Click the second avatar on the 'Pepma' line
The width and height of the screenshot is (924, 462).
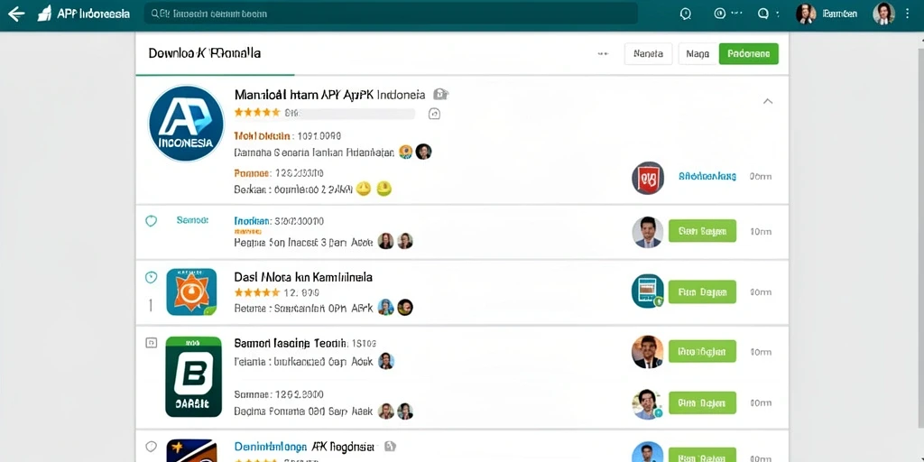tap(405, 241)
